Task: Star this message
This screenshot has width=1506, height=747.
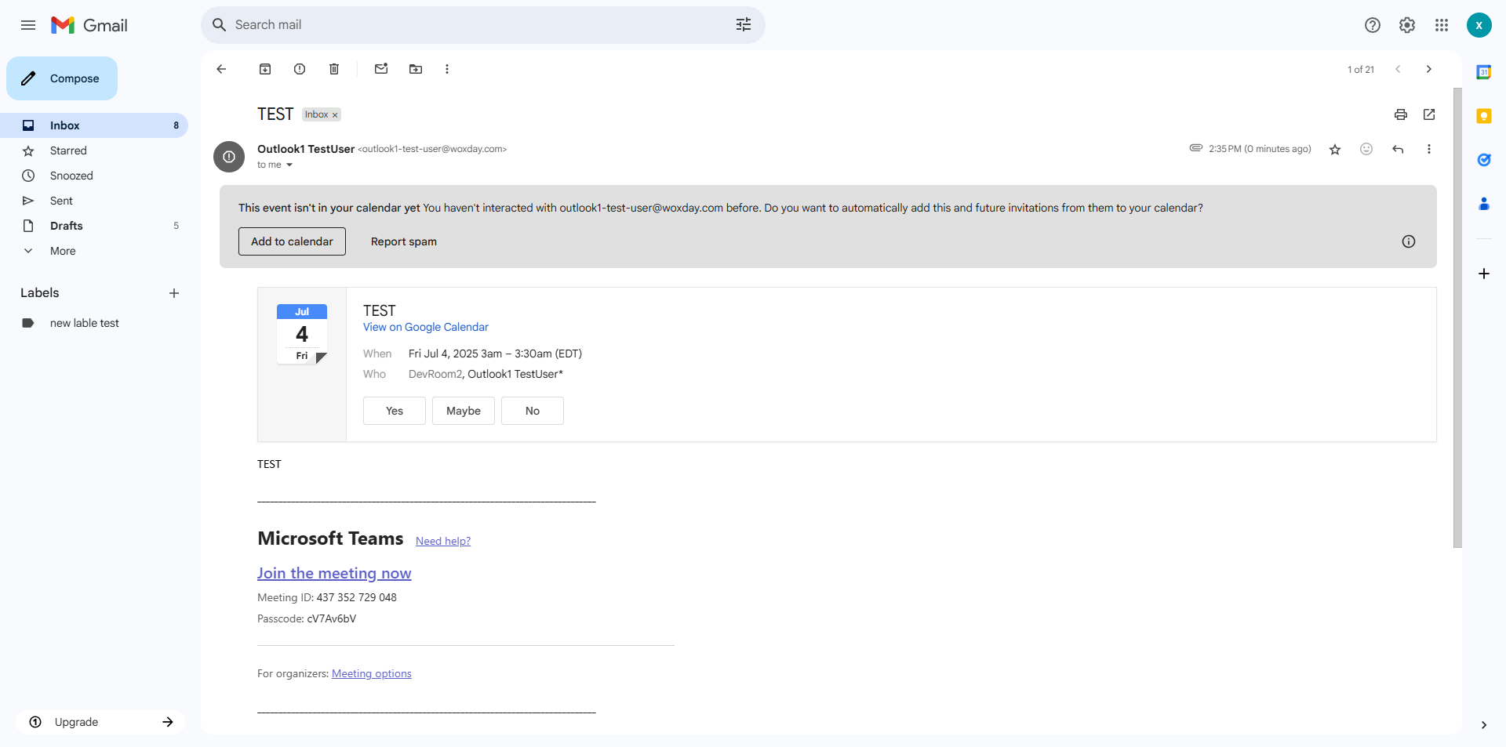Action: tap(1335, 149)
